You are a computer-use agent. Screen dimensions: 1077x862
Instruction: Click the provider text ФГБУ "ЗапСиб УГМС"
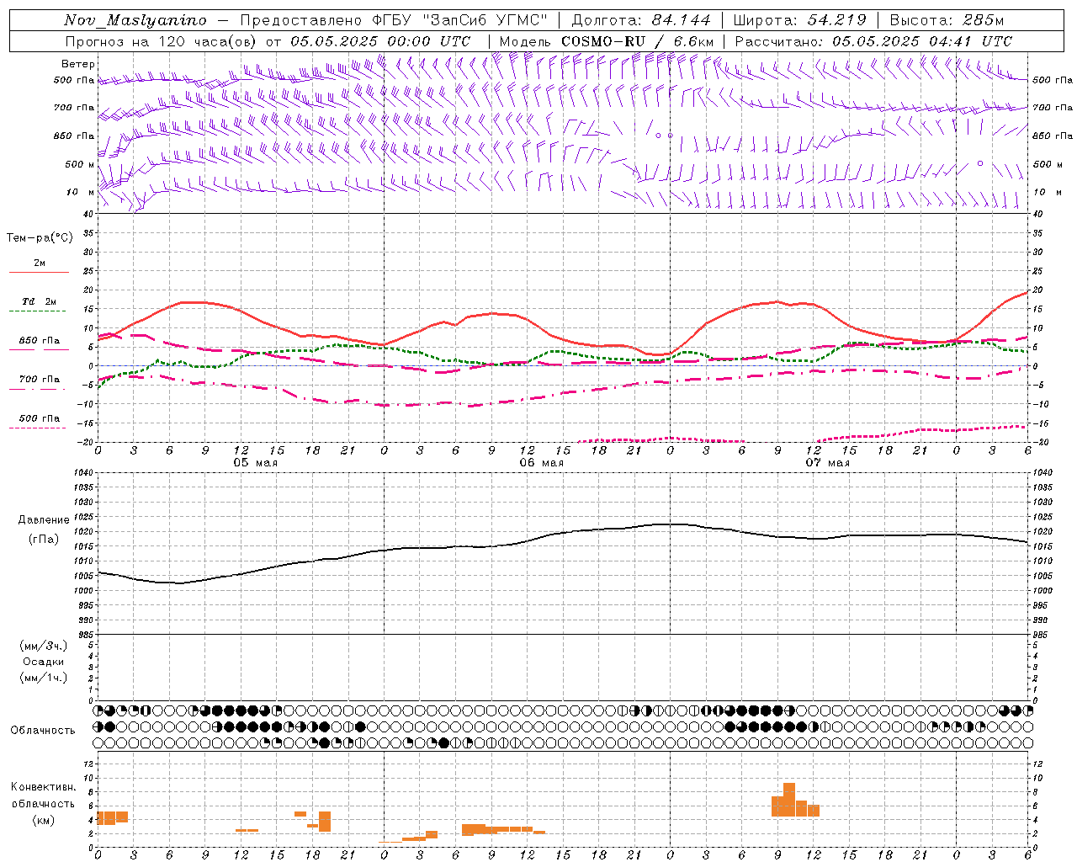tap(460, 20)
